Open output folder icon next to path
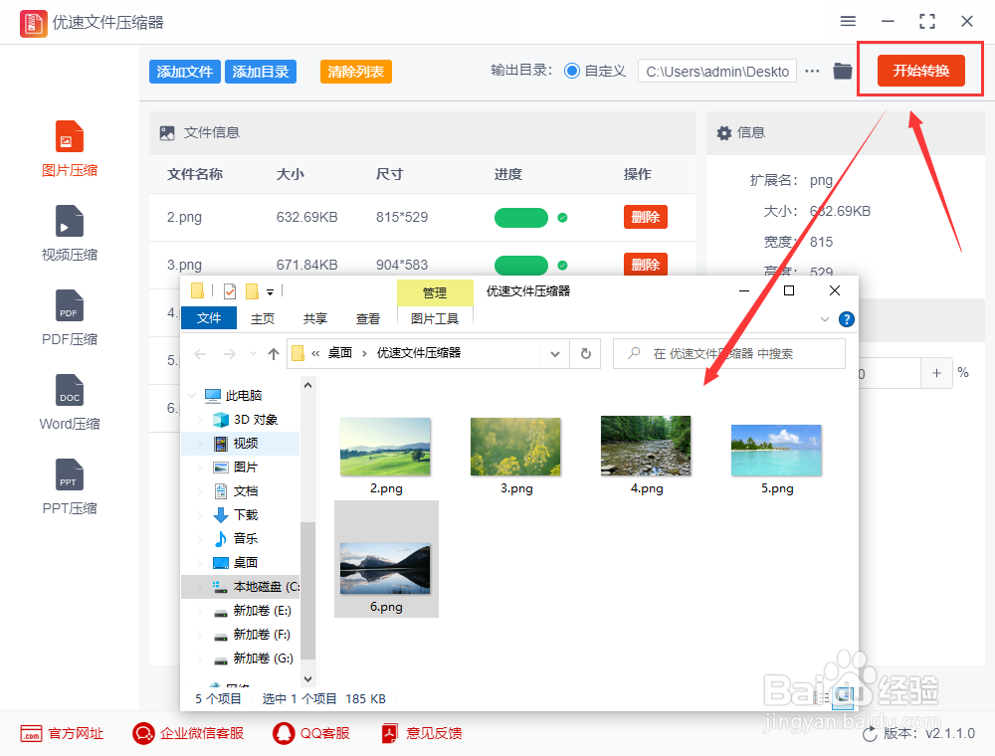Viewport: 995px width, 756px height. coord(843,71)
